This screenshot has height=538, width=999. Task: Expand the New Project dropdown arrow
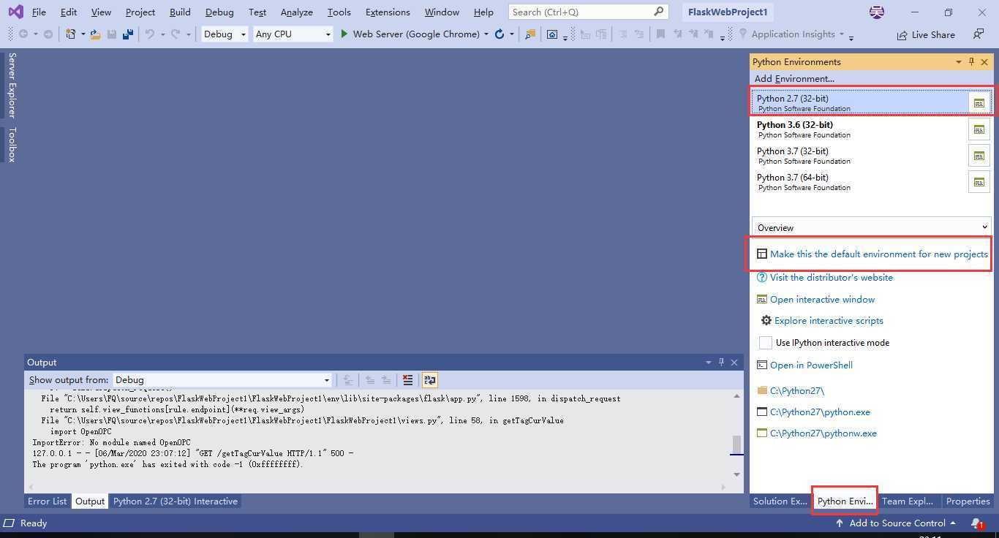point(83,34)
